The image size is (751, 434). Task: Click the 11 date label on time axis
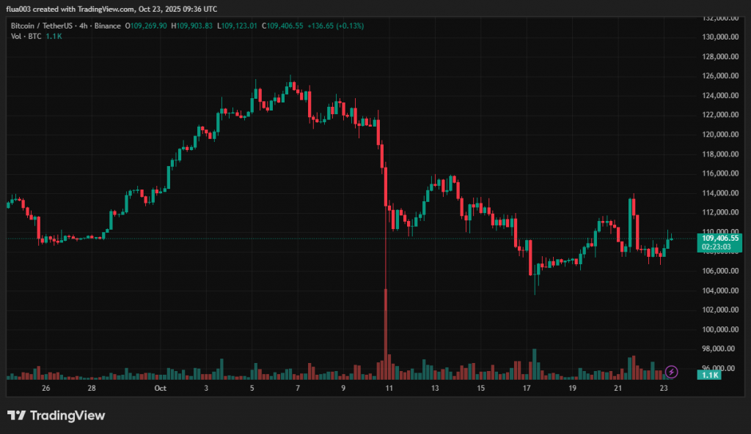tap(388, 387)
